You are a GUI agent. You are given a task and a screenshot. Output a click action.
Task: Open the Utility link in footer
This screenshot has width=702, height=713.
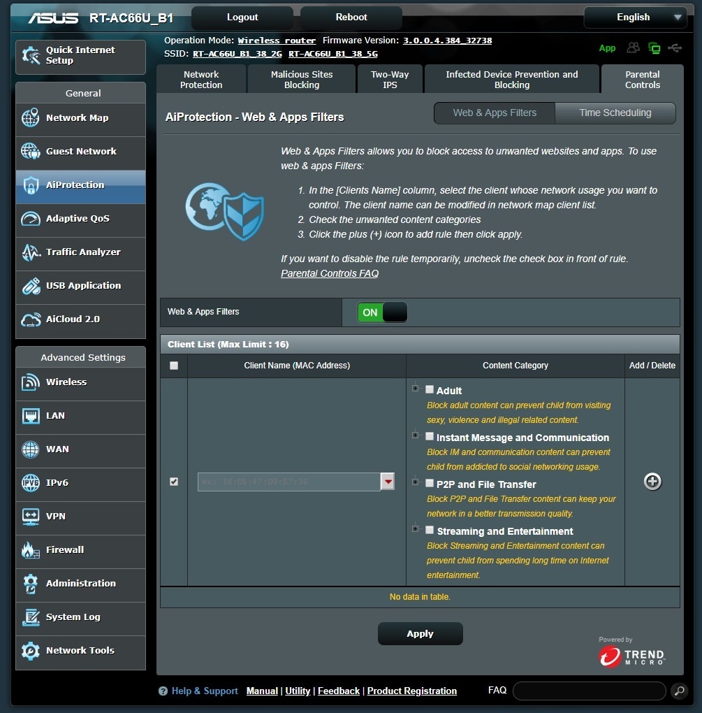(298, 691)
